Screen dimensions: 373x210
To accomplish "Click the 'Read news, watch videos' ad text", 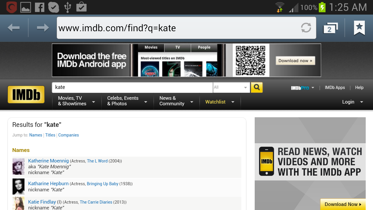I will click(320, 162).
